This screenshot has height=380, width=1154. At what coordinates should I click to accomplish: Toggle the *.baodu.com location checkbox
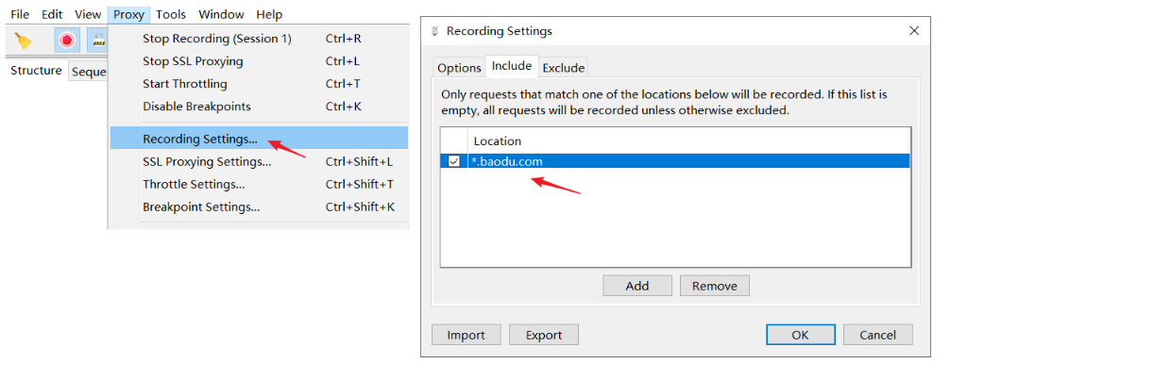coord(454,161)
